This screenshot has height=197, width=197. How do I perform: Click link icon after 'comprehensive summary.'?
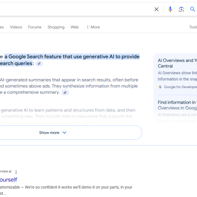(x=65, y=93)
